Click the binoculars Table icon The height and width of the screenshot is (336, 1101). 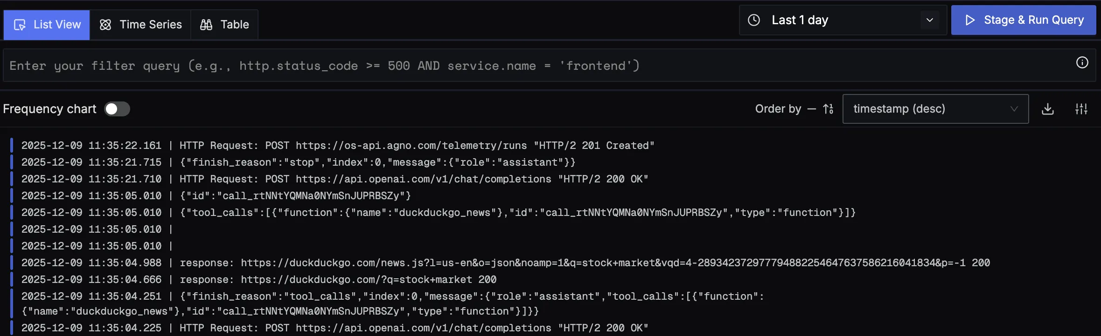tap(206, 25)
